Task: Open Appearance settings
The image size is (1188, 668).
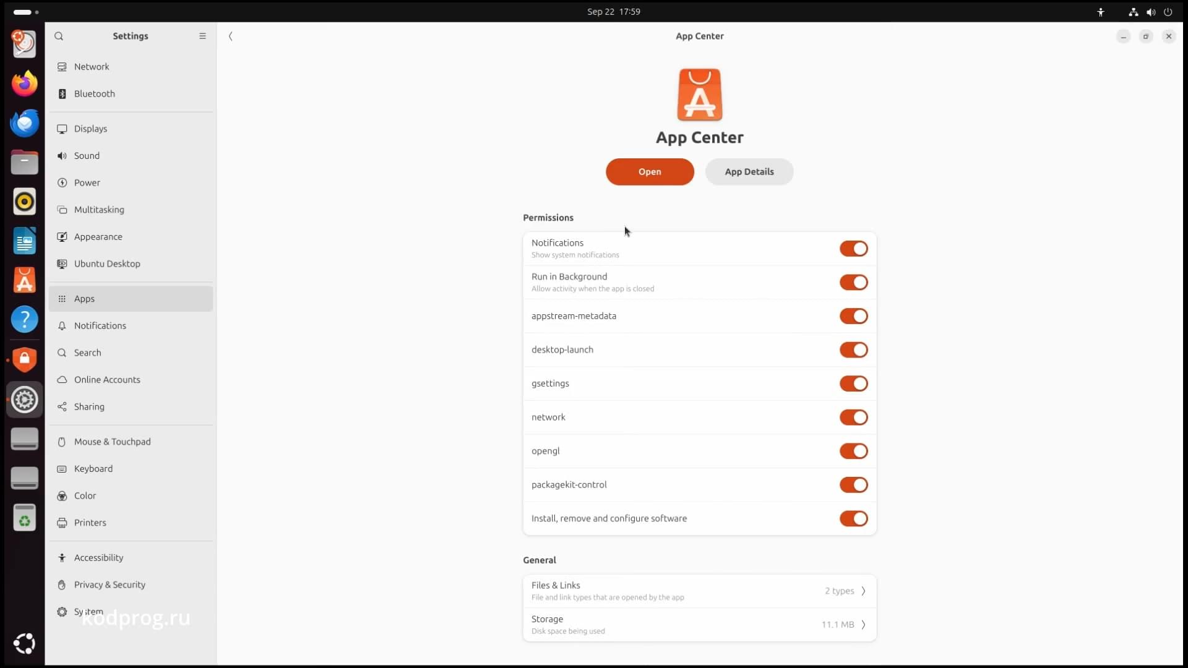Action: [x=131, y=237]
